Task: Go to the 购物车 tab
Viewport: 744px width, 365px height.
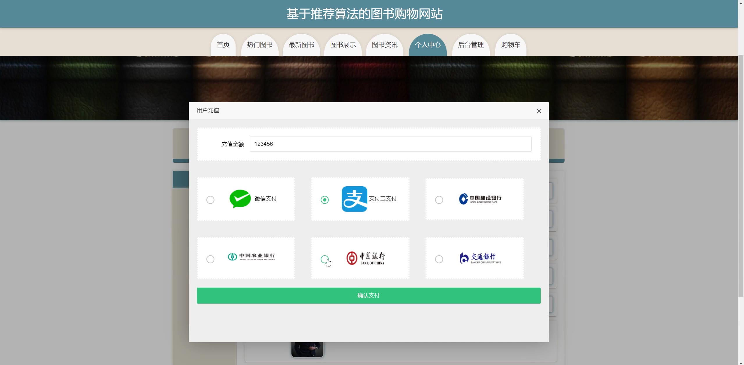Action: coord(510,45)
